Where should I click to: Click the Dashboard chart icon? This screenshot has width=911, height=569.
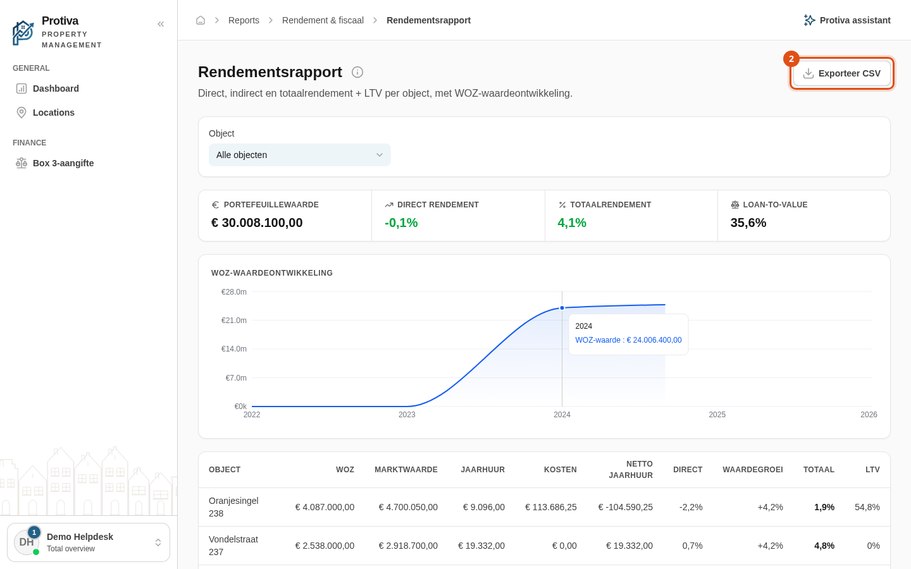(22, 89)
